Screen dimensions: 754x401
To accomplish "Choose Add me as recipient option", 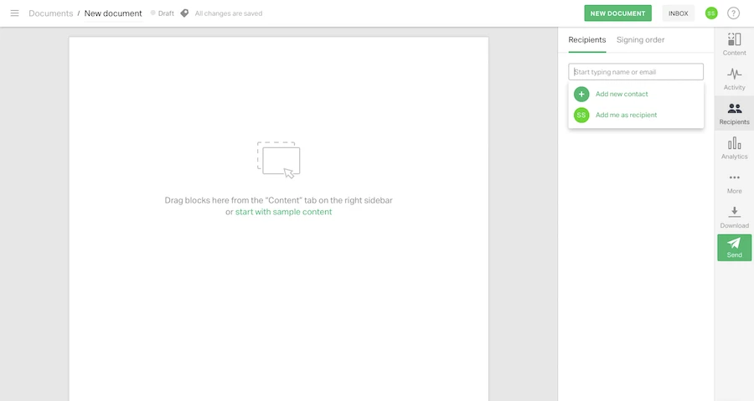I will point(625,115).
